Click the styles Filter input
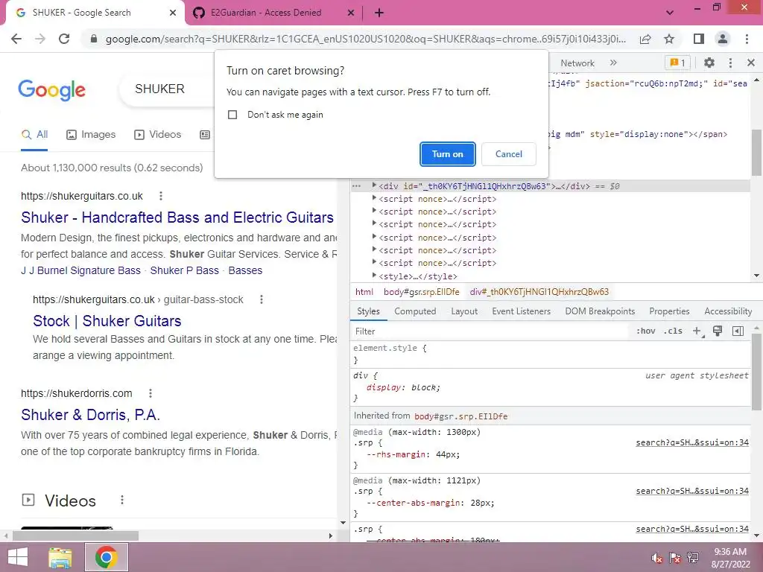 (x=490, y=331)
